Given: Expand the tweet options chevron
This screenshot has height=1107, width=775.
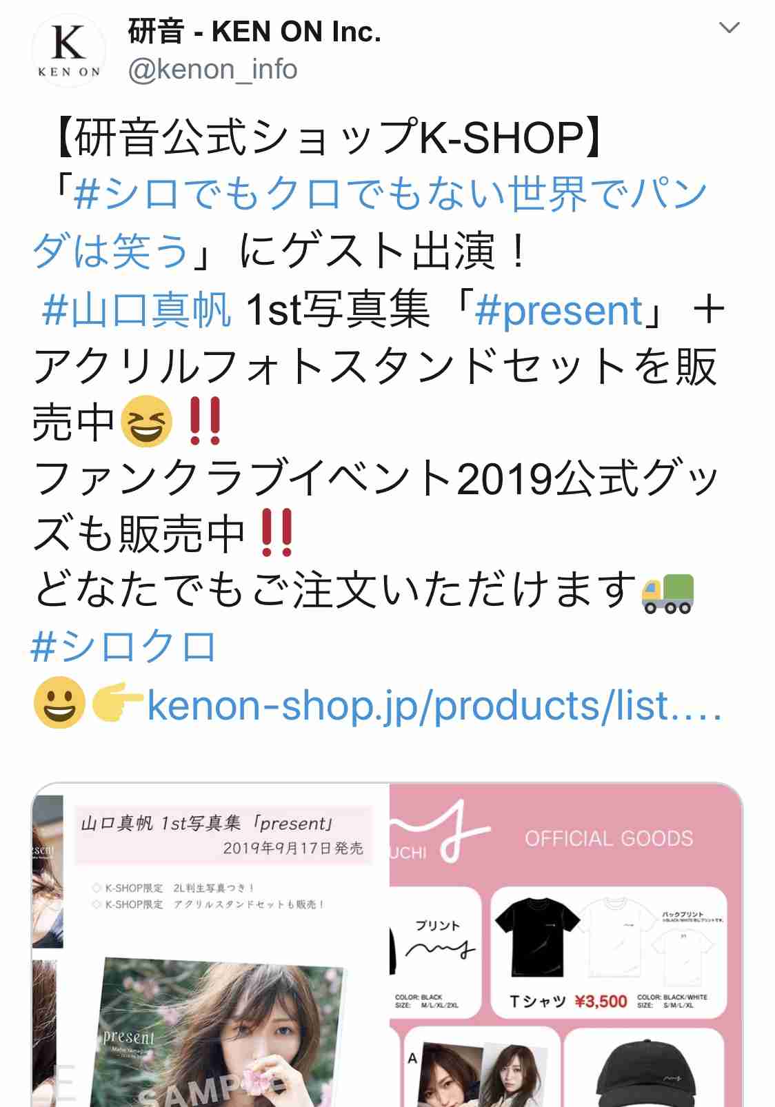Looking at the screenshot, I should coord(729,28).
